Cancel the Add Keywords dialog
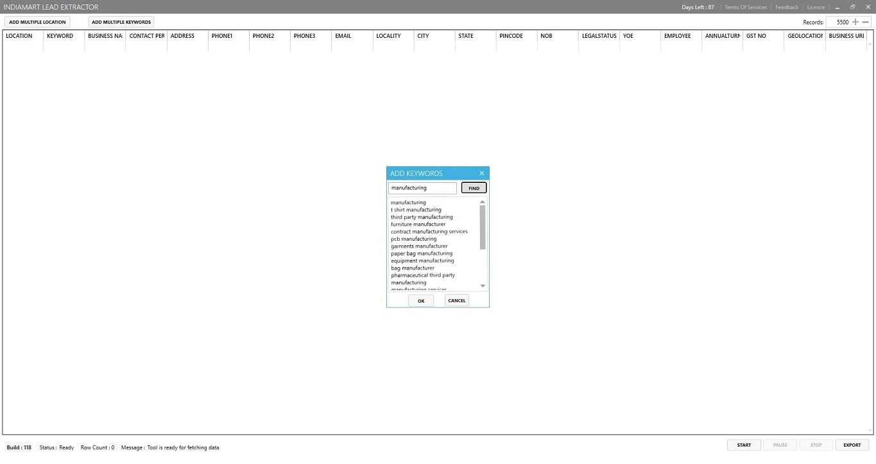Viewport: 876px width, 464px height. pos(457,300)
